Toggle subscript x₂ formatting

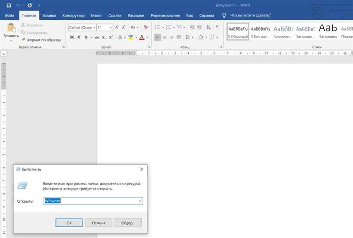(104, 37)
